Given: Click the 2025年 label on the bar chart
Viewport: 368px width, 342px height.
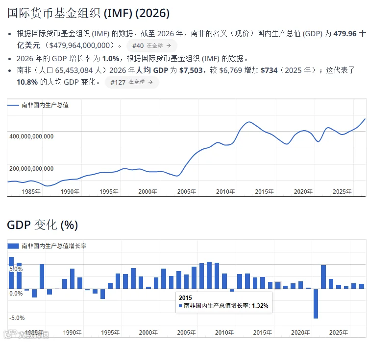Looking at the screenshot, I should [x=339, y=332].
